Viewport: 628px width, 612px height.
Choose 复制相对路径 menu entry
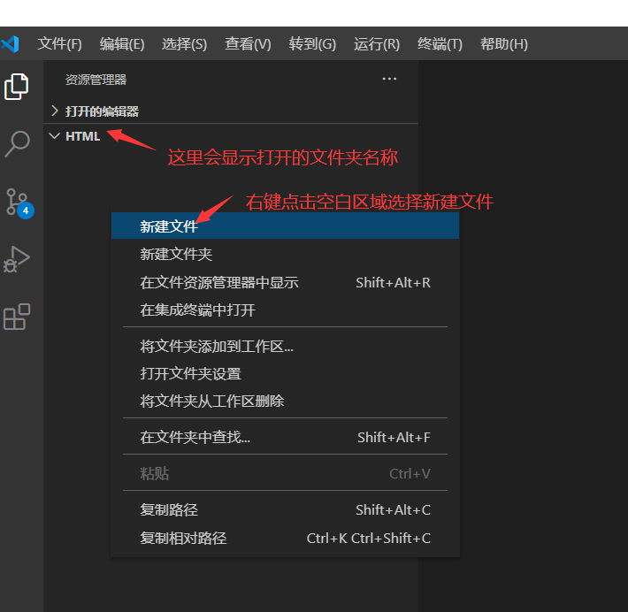[183, 538]
